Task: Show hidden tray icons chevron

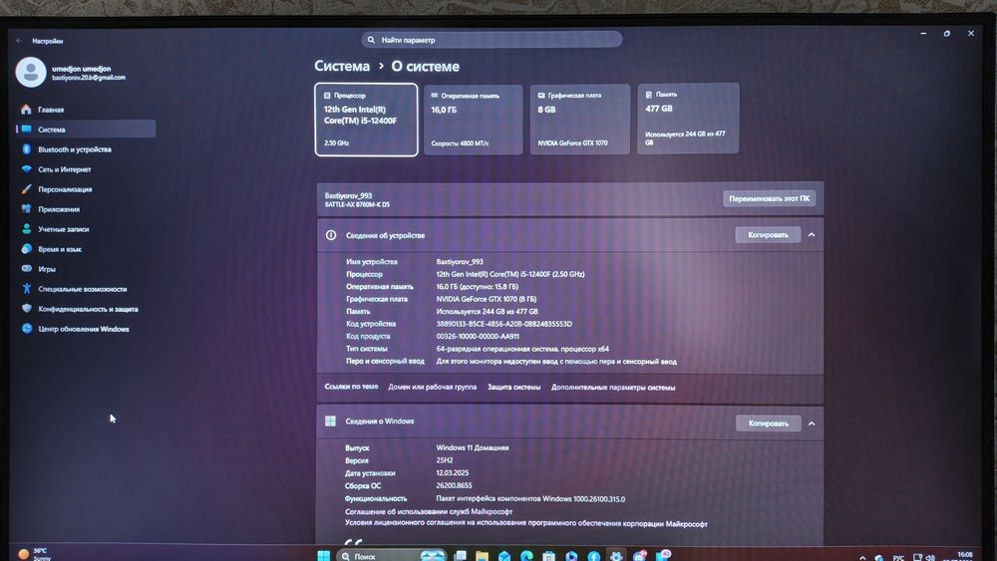Action: (862, 558)
